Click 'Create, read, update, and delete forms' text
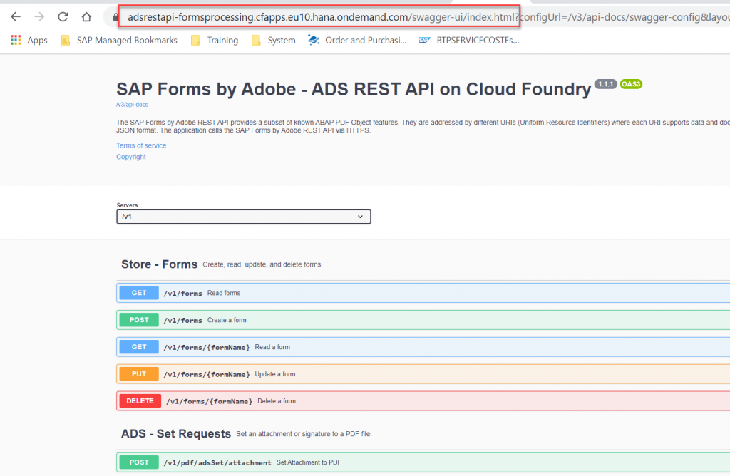 (262, 264)
